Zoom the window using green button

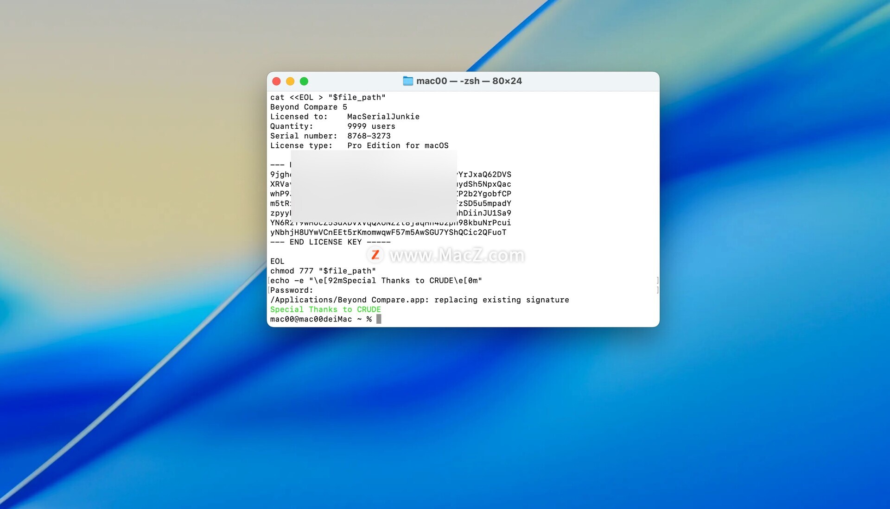click(304, 82)
